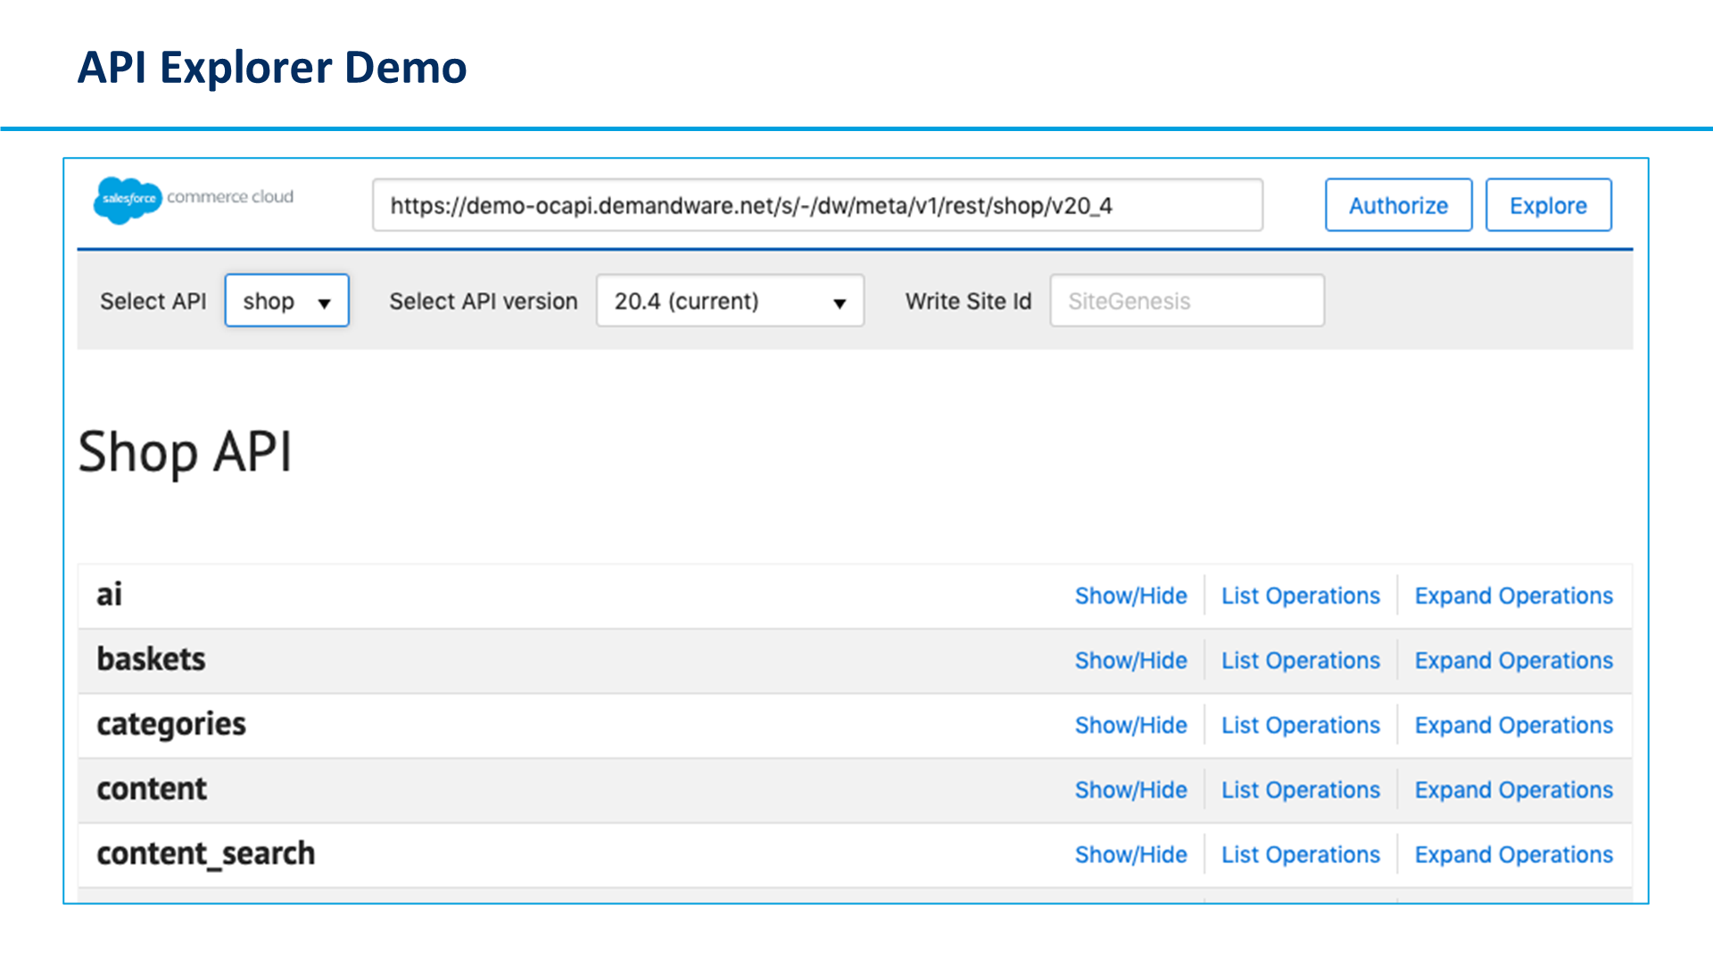The image size is (1713, 963).
Task: Expand Operations for baskets
Action: [x=1513, y=661]
